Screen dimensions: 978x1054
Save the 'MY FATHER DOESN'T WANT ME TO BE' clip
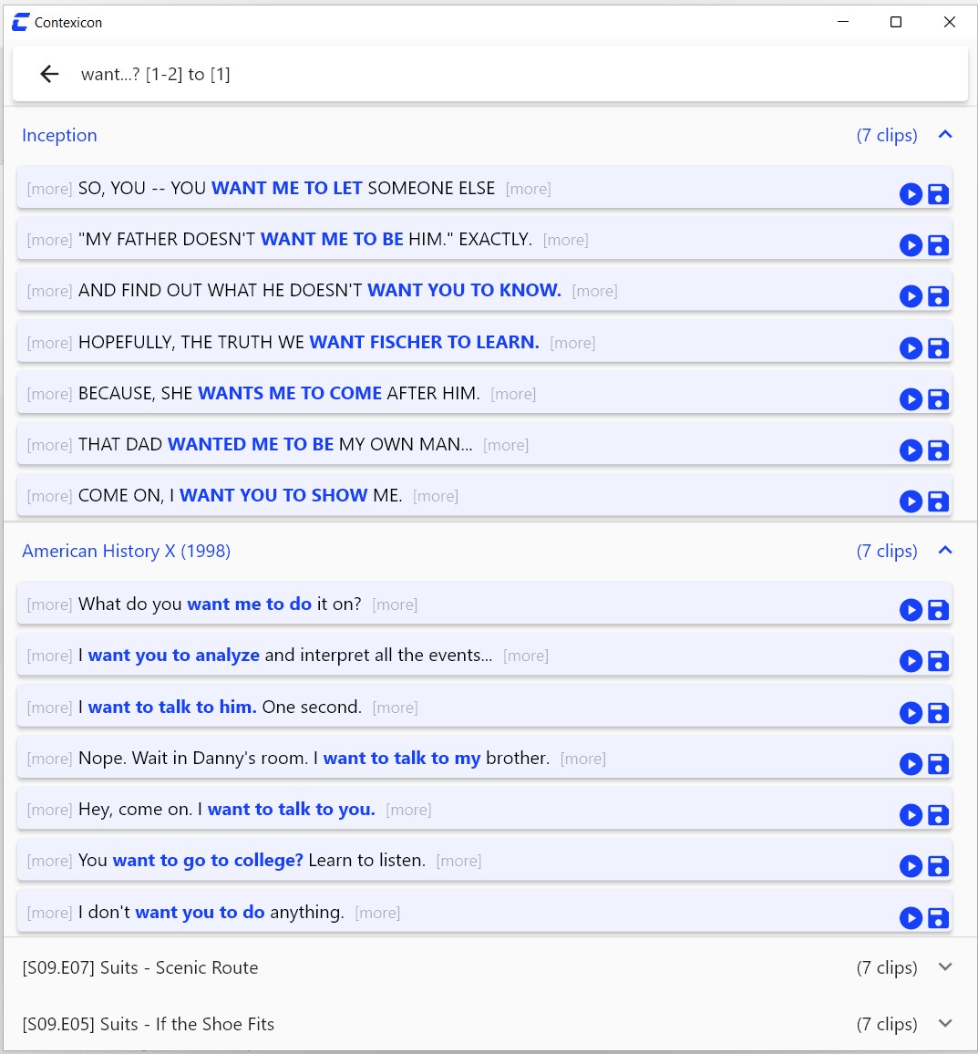pos(938,245)
